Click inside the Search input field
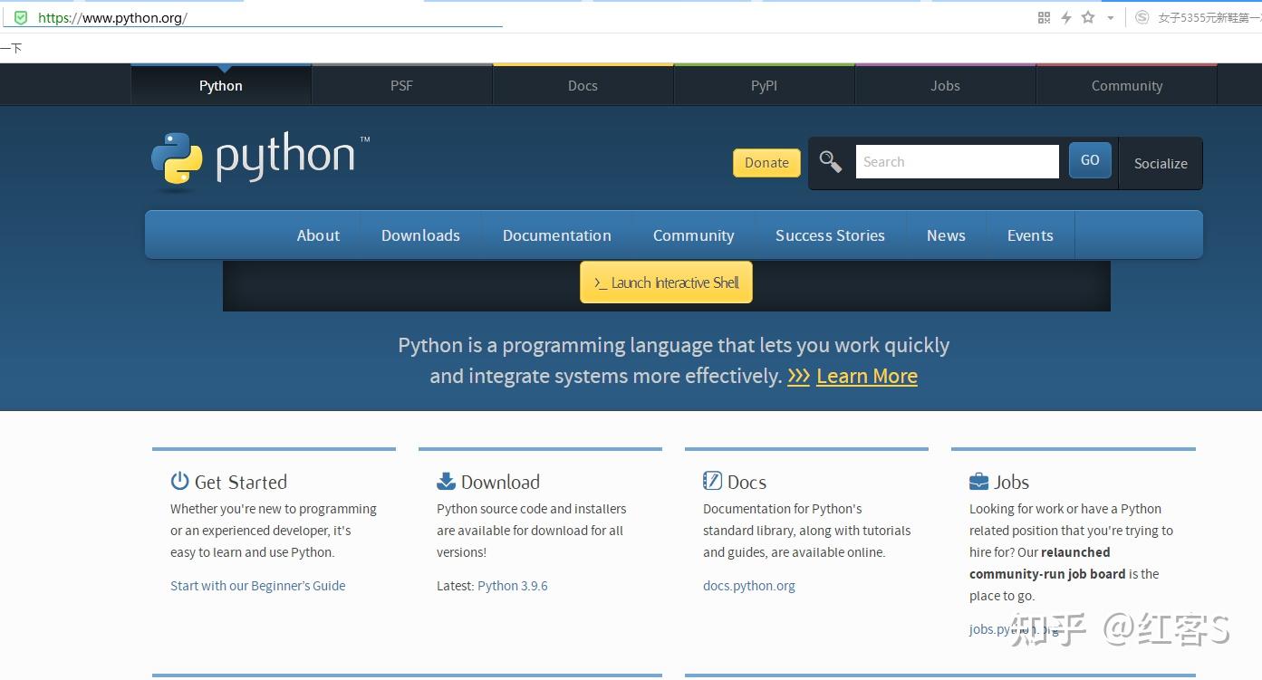Image resolution: width=1262 pixels, height=680 pixels. (957, 162)
